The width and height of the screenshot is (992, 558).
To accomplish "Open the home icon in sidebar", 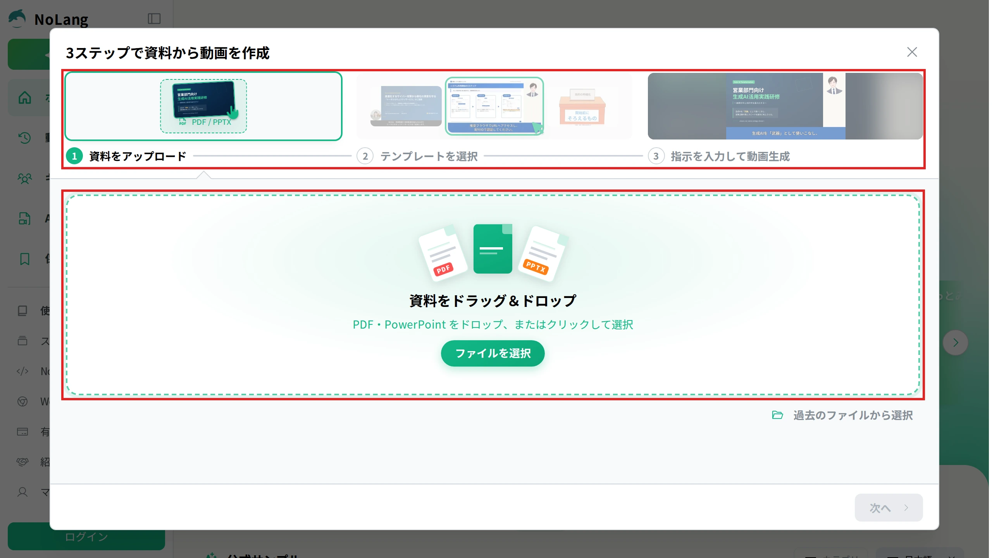I will [x=25, y=97].
